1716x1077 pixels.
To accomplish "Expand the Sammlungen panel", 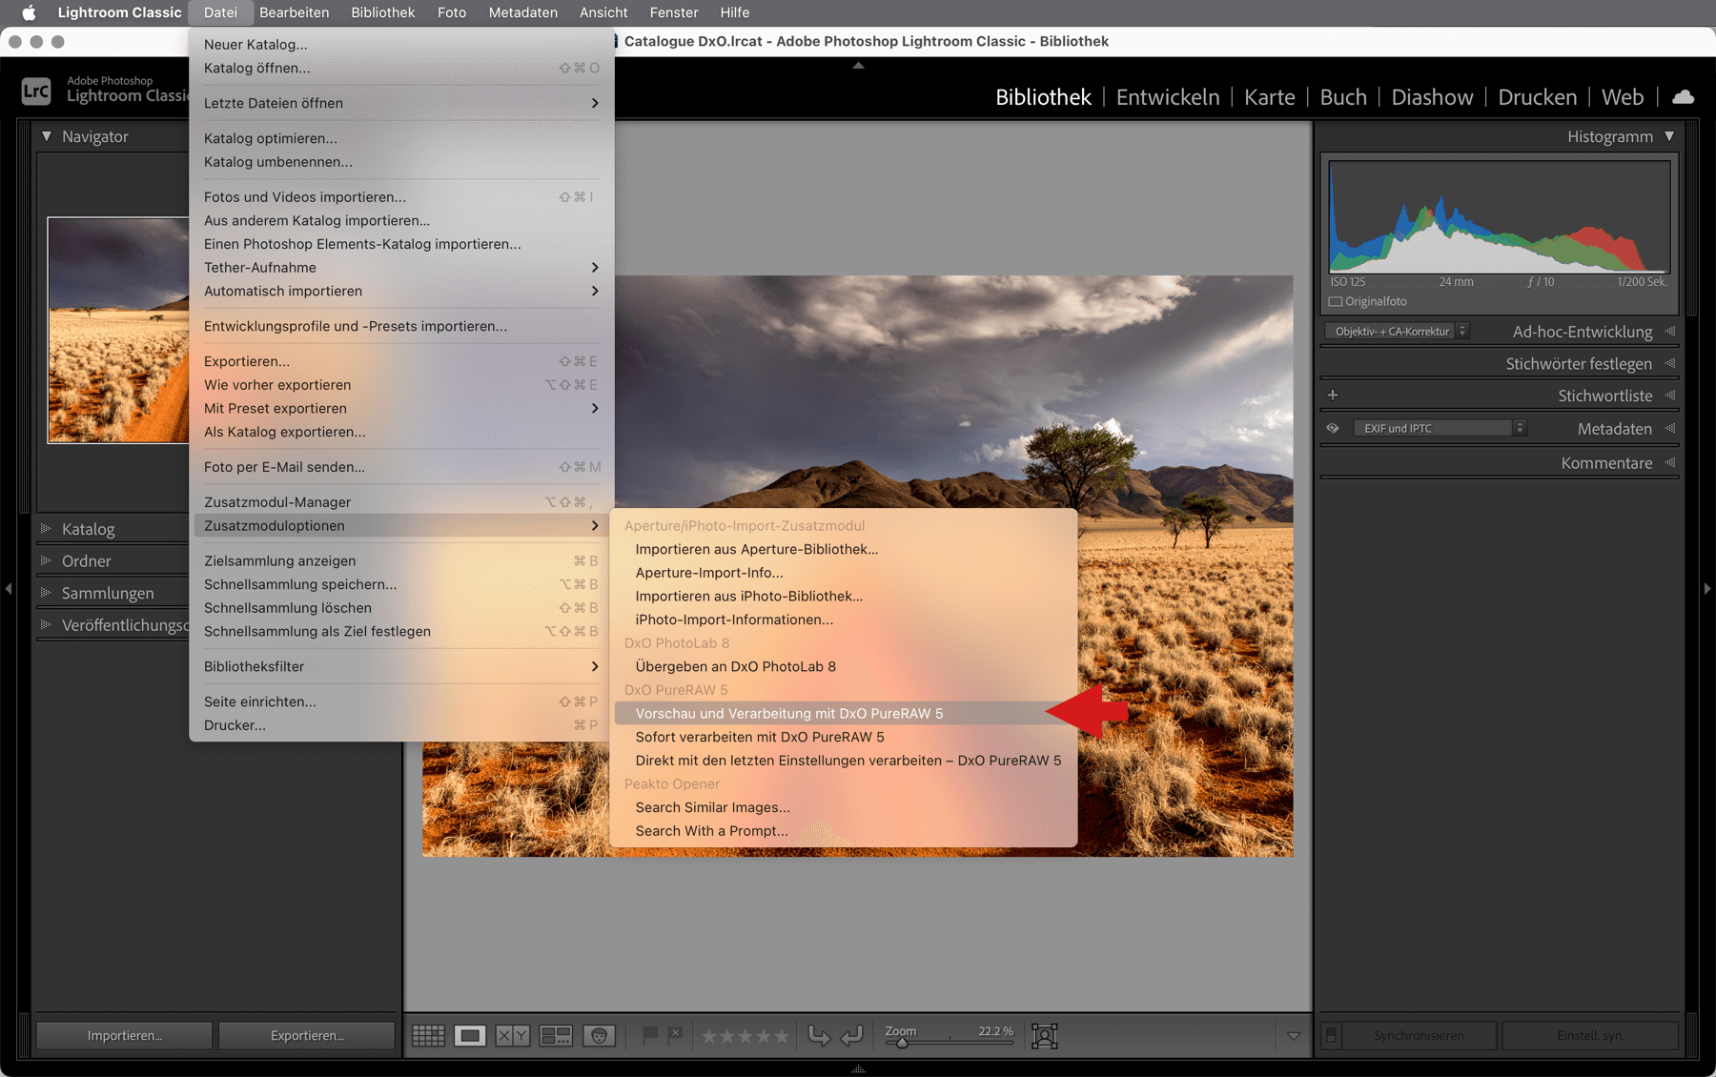I will [46, 592].
